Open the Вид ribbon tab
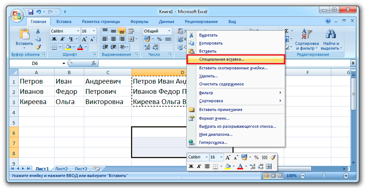This screenshot has height=188, width=365. (232, 22)
